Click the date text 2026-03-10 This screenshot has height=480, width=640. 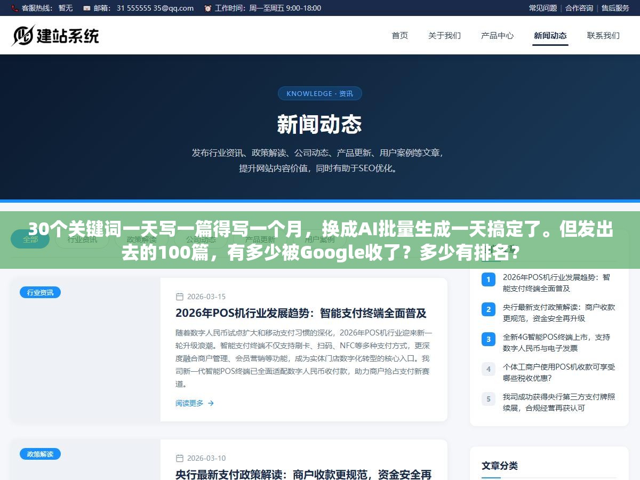(x=206, y=458)
